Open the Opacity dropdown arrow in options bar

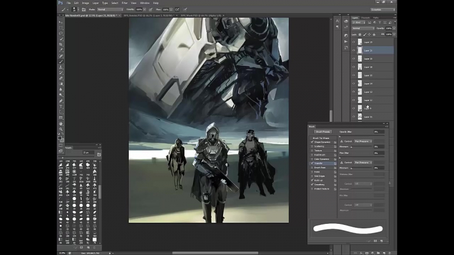point(145,10)
